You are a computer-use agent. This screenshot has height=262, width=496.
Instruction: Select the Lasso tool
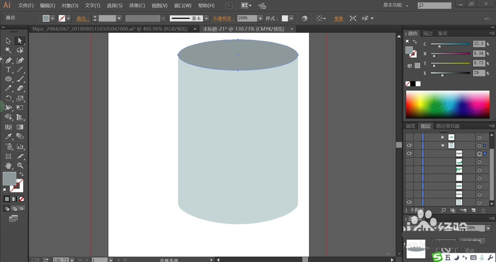coord(20,50)
